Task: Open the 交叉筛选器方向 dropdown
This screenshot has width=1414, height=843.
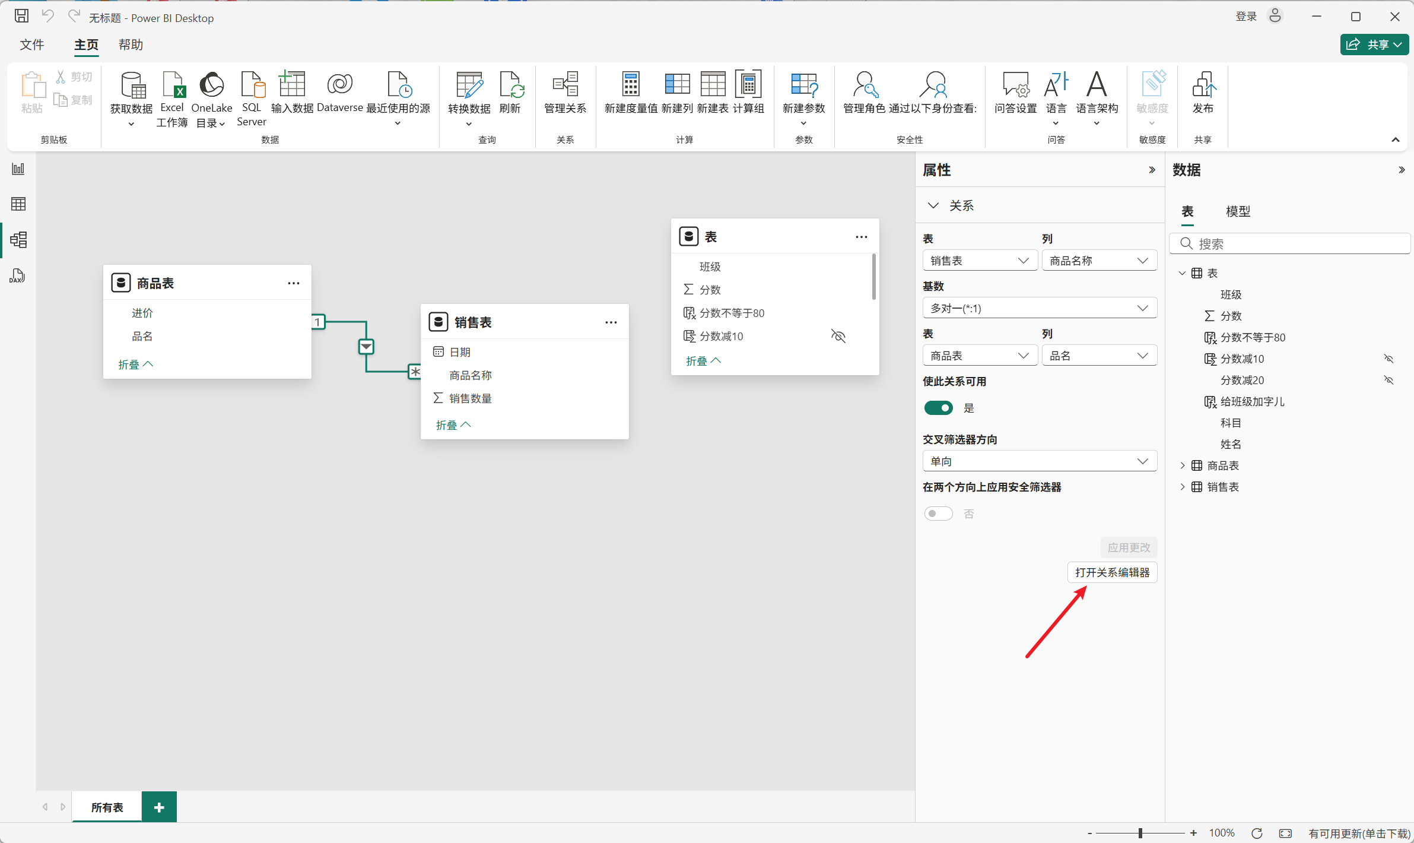Action: pos(1040,461)
